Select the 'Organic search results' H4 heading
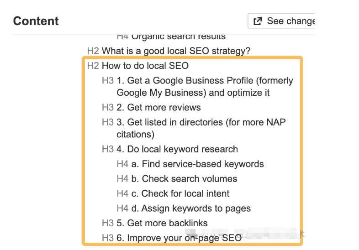Image resolution: width=359 pixels, height=250 pixels. [x=178, y=36]
